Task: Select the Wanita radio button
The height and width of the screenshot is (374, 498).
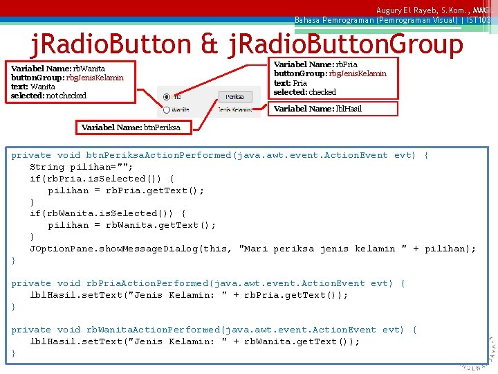Action: pos(167,109)
